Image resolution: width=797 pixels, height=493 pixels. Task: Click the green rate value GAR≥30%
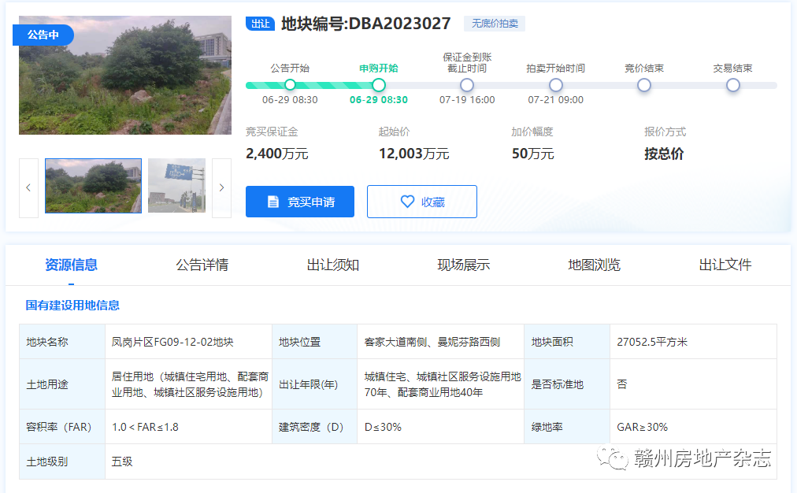[642, 427]
